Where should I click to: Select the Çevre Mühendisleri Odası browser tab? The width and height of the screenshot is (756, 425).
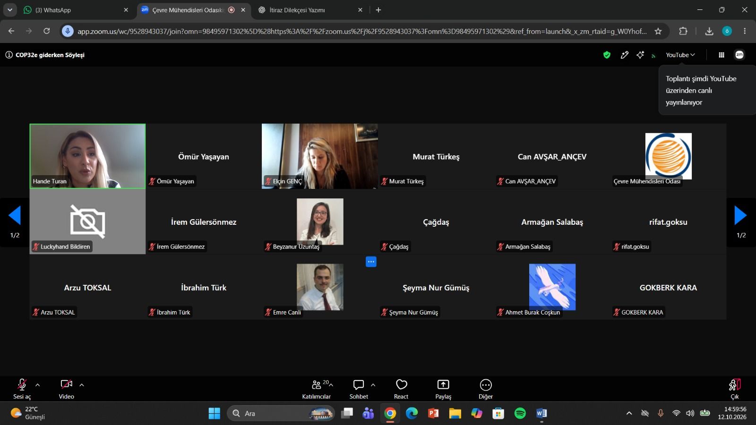194,10
